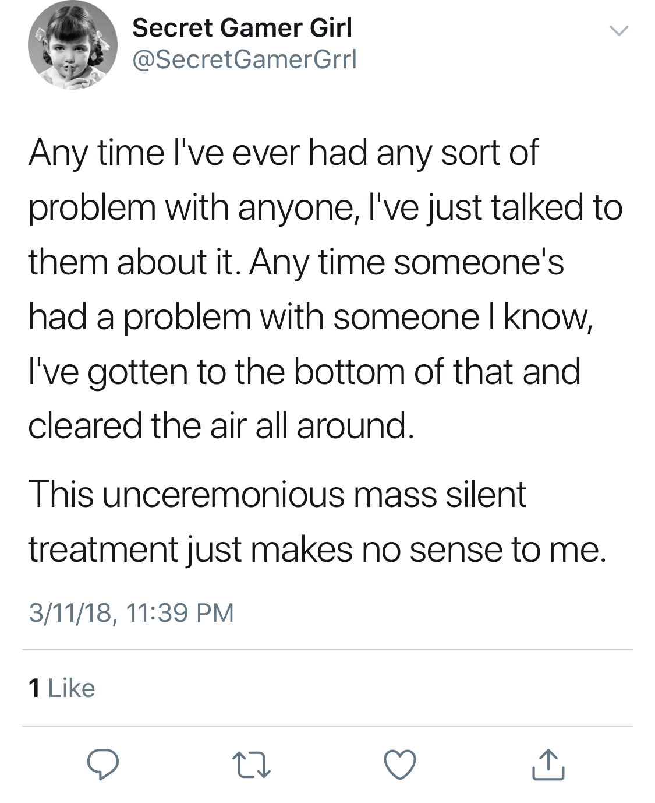Click the "treatment just makes no sense" line

pos(317,550)
